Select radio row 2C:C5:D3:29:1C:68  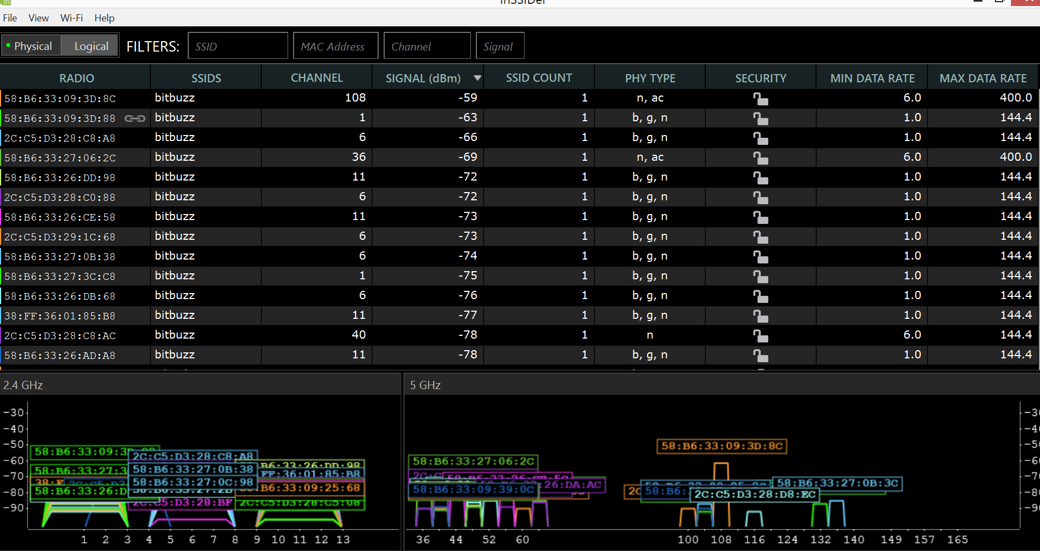pyautogui.click(x=519, y=237)
